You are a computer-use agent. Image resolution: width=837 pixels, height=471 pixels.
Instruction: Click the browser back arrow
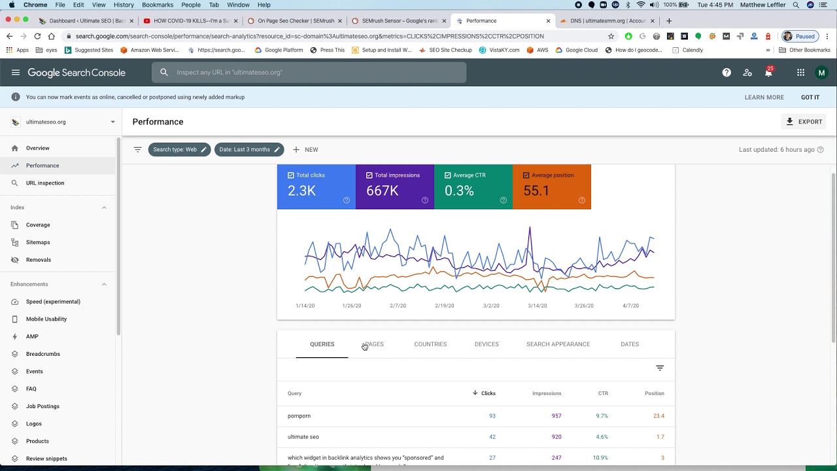(9, 36)
